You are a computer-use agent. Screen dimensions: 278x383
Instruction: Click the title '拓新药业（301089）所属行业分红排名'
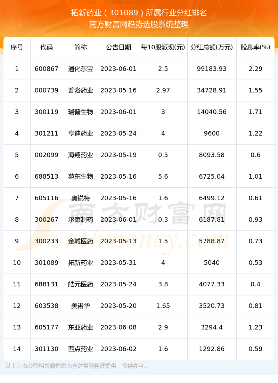[139, 13]
